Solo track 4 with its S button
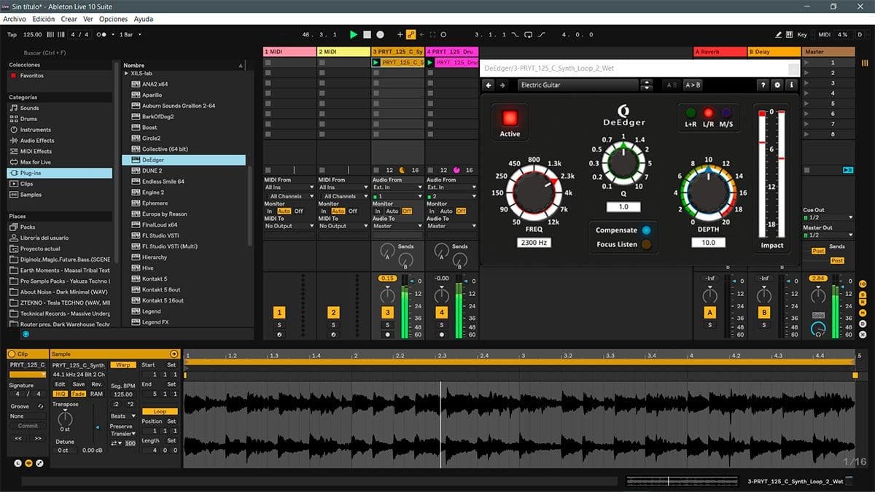This screenshot has height=492, width=875. (441, 325)
